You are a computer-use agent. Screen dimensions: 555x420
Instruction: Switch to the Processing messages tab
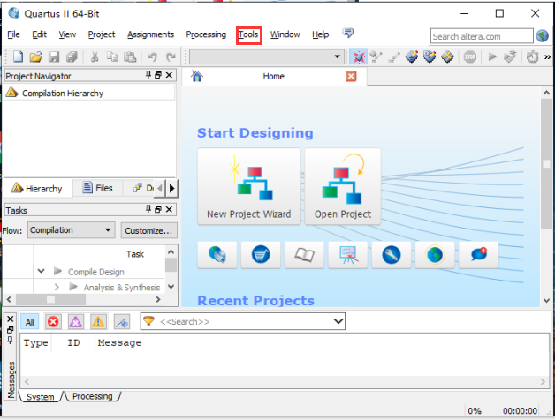(x=92, y=396)
